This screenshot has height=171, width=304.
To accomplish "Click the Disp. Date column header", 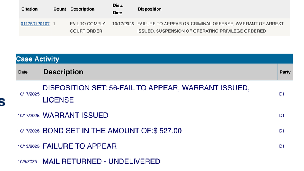I will pyautogui.click(x=118, y=9).
